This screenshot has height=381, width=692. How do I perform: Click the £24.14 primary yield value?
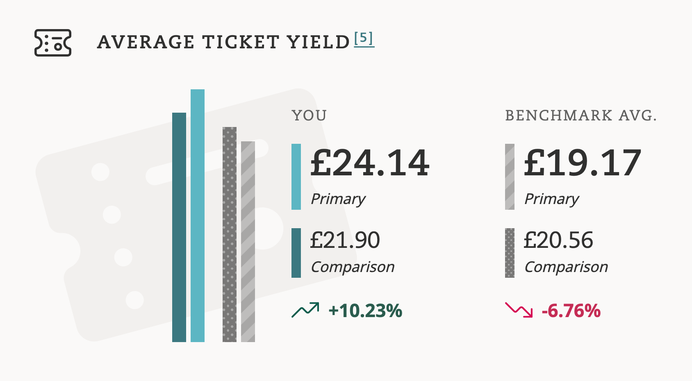[370, 163]
